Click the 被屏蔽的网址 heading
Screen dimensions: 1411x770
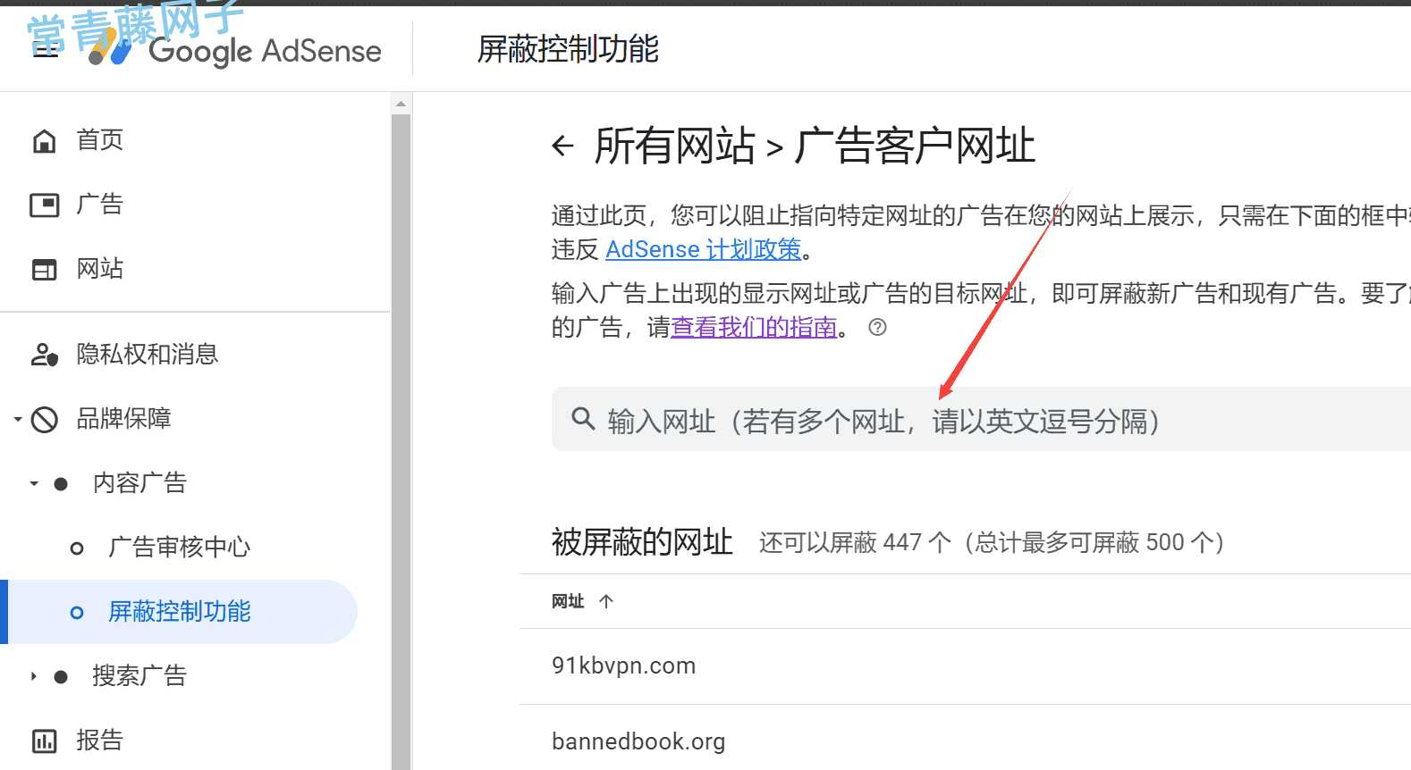click(x=642, y=542)
